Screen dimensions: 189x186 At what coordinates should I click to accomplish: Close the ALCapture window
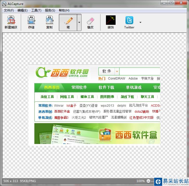coord(181,3)
